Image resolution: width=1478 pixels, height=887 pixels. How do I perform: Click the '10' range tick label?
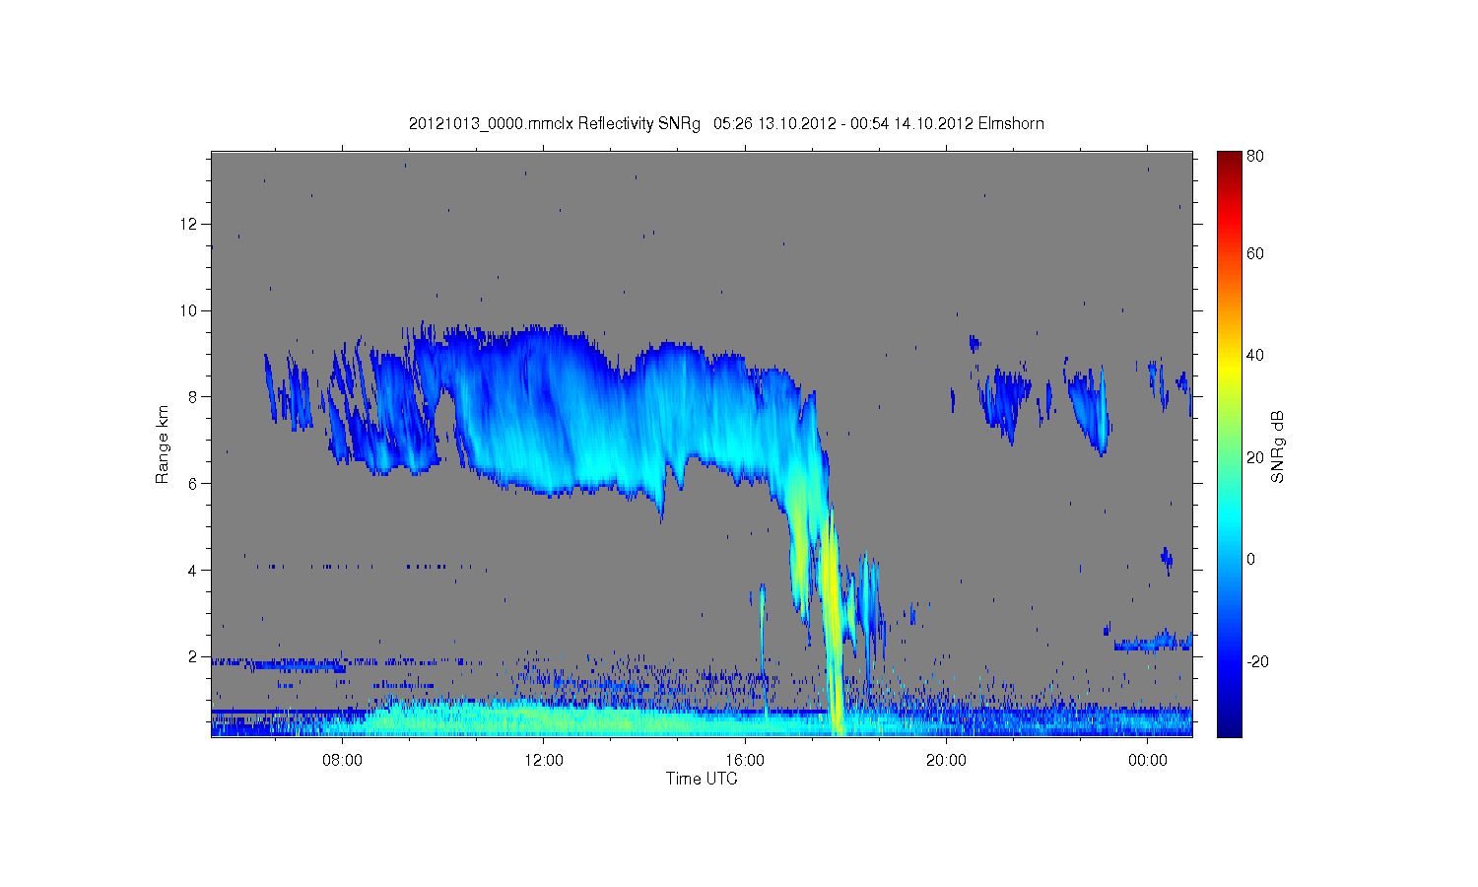click(x=190, y=310)
